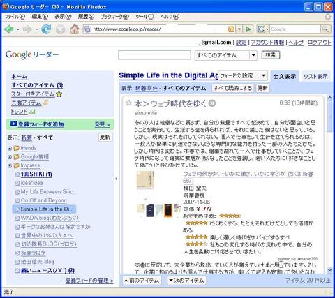Screen dimensions: 335x298
Task: Open the すべてのアイテム search scope dropdown
Action: (x=225, y=55)
